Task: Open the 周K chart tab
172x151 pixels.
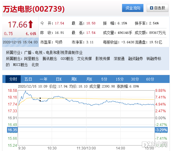Action: [74, 79]
